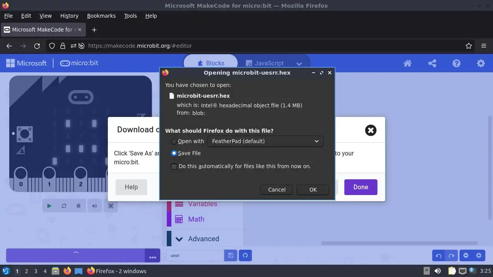Start the simulator with the play button
Image resolution: width=493 pixels, height=277 pixels.
(x=49, y=206)
